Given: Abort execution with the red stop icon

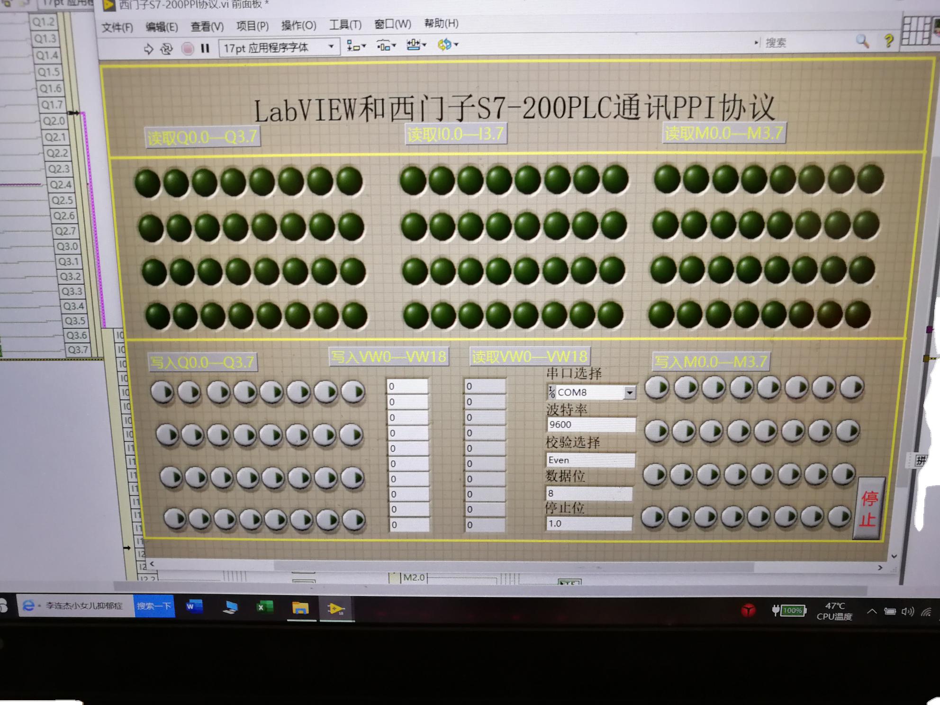Looking at the screenshot, I should (187, 48).
